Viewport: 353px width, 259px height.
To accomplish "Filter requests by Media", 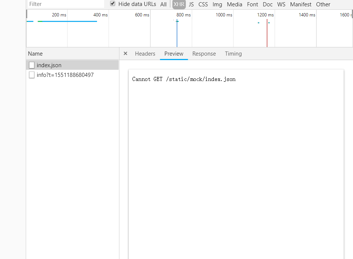I will coord(234,4).
